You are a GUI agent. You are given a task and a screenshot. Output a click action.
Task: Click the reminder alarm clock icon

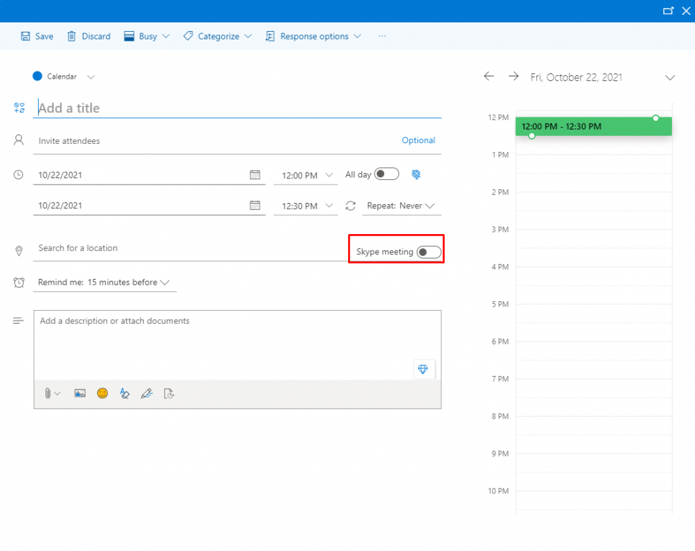pos(18,282)
